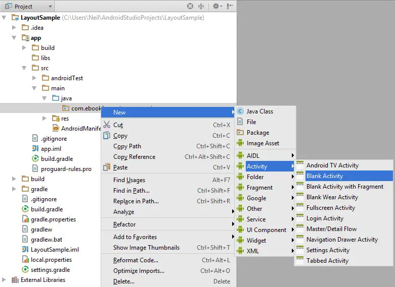Choose Login Activity in Activity submenu

coord(325,218)
